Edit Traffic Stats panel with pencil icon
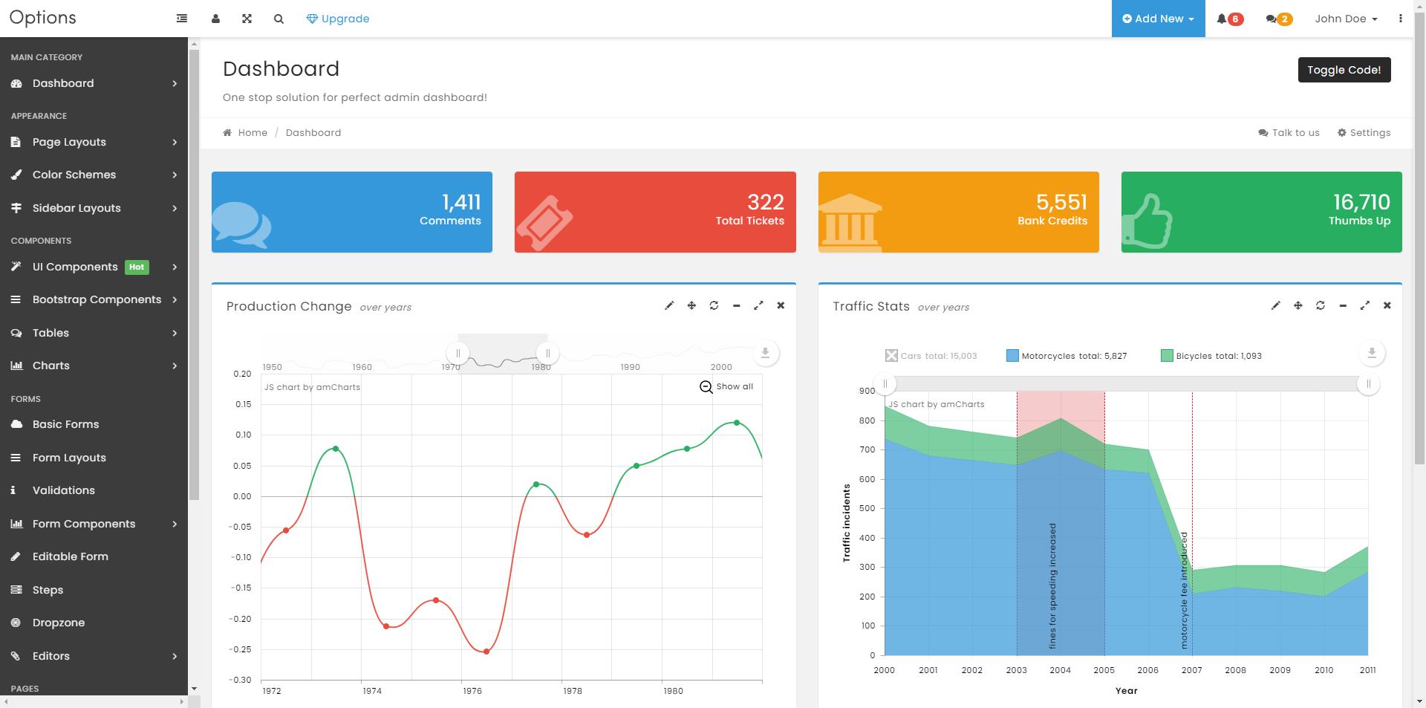This screenshot has width=1426, height=708. pyautogui.click(x=1276, y=305)
